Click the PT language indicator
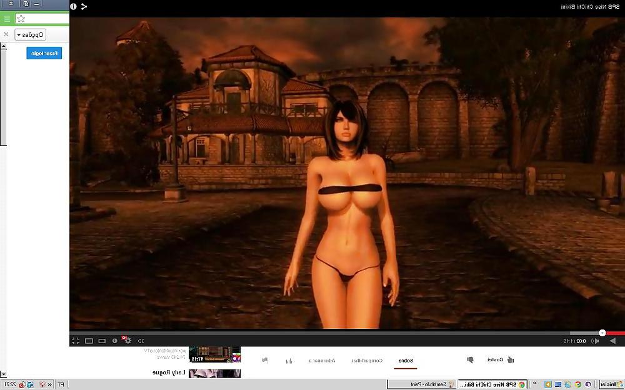The image size is (625, 390). 61,384
